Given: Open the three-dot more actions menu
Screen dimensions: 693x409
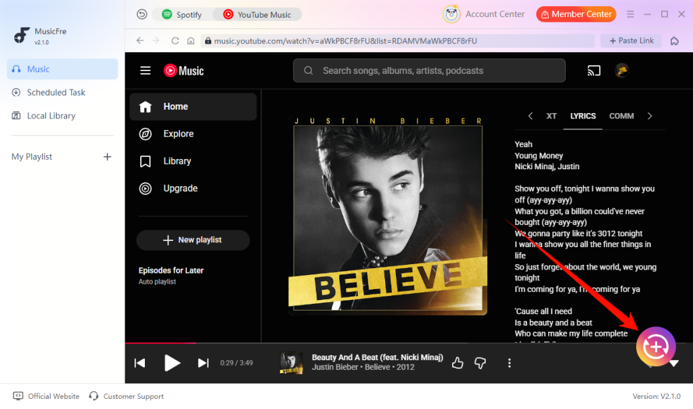Looking at the screenshot, I should coord(509,363).
